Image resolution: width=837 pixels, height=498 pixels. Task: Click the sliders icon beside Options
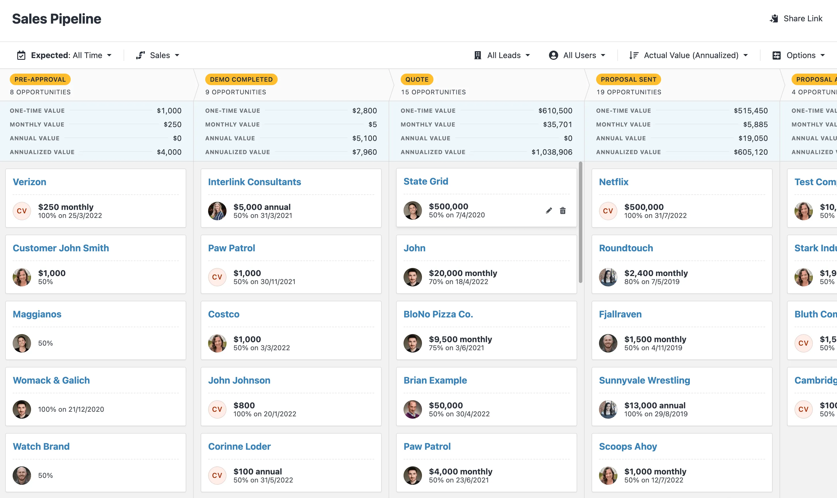[x=777, y=55]
